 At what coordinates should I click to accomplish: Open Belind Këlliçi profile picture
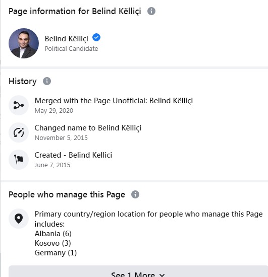pos(24,43)
